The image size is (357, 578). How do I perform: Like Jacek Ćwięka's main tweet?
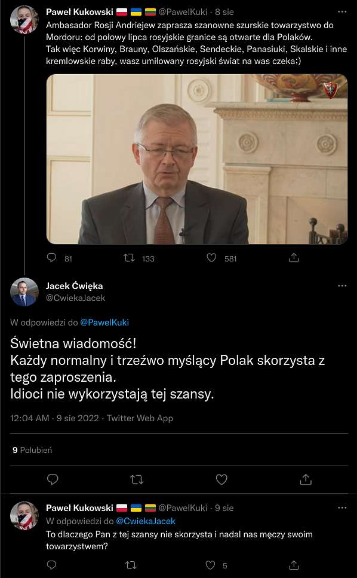pos(221,479)
